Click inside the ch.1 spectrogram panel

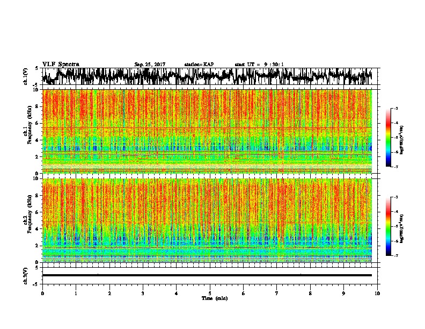coord(207,131)
